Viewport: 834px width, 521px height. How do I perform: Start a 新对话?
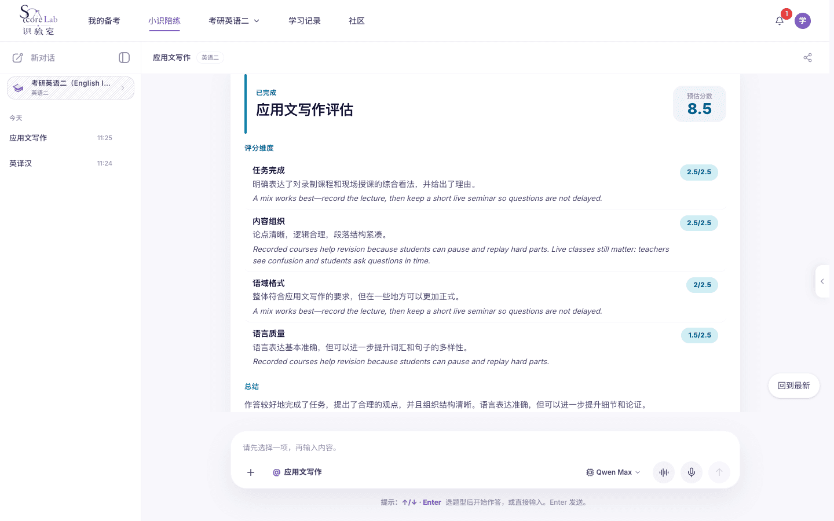coord(43,58)
